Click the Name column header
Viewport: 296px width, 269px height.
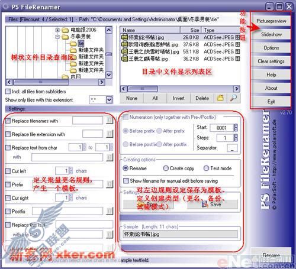[x=150, y=30]
